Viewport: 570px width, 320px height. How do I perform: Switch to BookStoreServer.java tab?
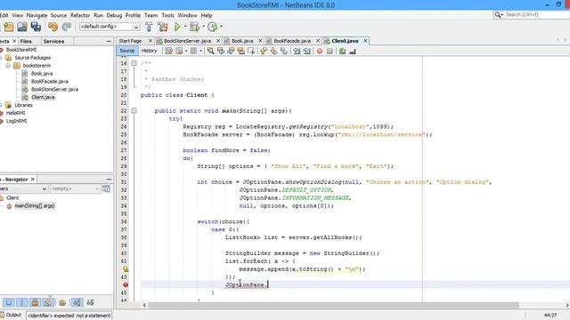pos(187,41)
